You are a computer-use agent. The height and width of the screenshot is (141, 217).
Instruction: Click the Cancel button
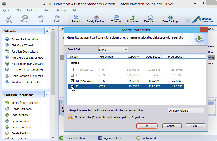pos(172,126)
